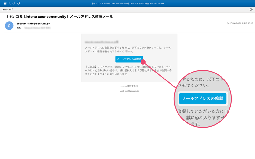Click the coorum運営事務局 signature text
The height and width of the screenshot is (159, 255).
(129, 86)
